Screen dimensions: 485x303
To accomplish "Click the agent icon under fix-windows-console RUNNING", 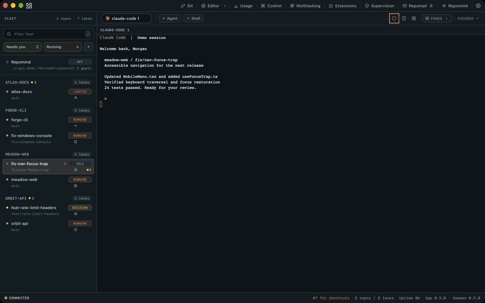I will click(76, 142).
